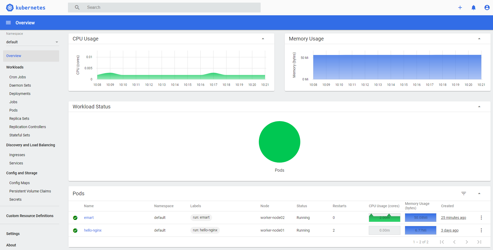
Task: Open Deployments in sidebar
Action: tap(20, 94)
